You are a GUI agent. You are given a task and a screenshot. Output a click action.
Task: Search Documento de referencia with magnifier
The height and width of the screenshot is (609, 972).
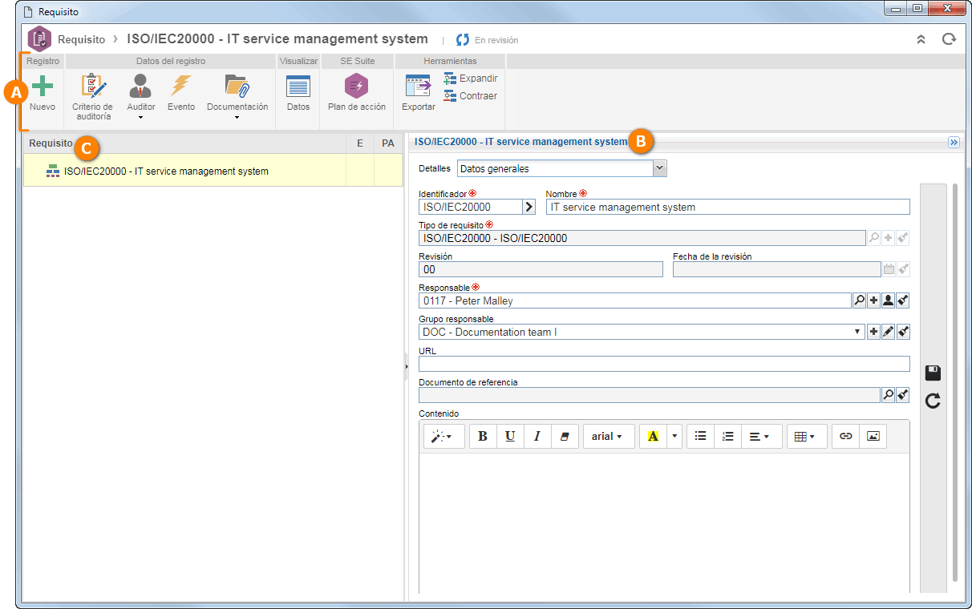[889, 394]
